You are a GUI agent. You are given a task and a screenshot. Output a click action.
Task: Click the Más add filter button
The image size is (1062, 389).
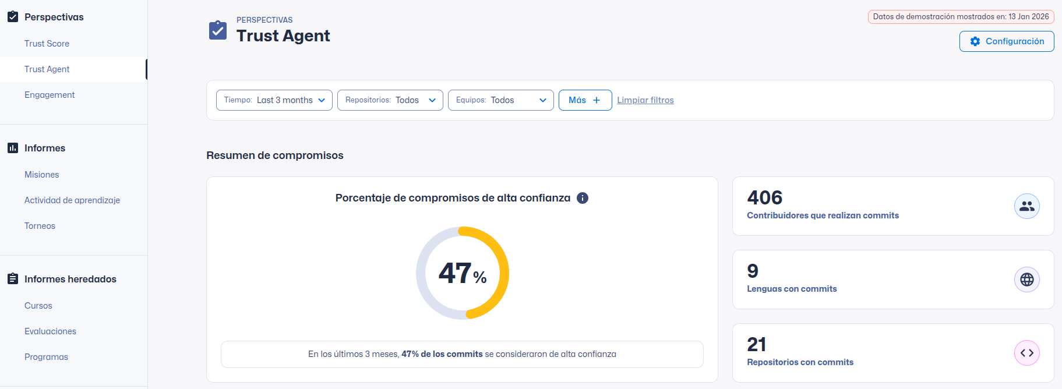coord(585,100)
